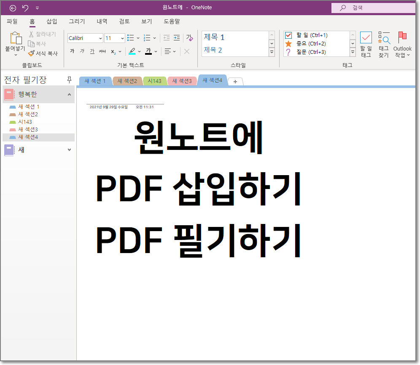Open the 파일 menu
Viewport: 420px width, 365px height.
click(12, 21)
